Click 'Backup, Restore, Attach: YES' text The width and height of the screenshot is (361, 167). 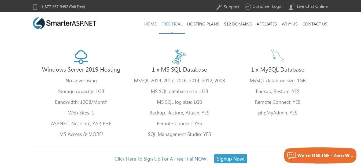[x=179, y=113]
